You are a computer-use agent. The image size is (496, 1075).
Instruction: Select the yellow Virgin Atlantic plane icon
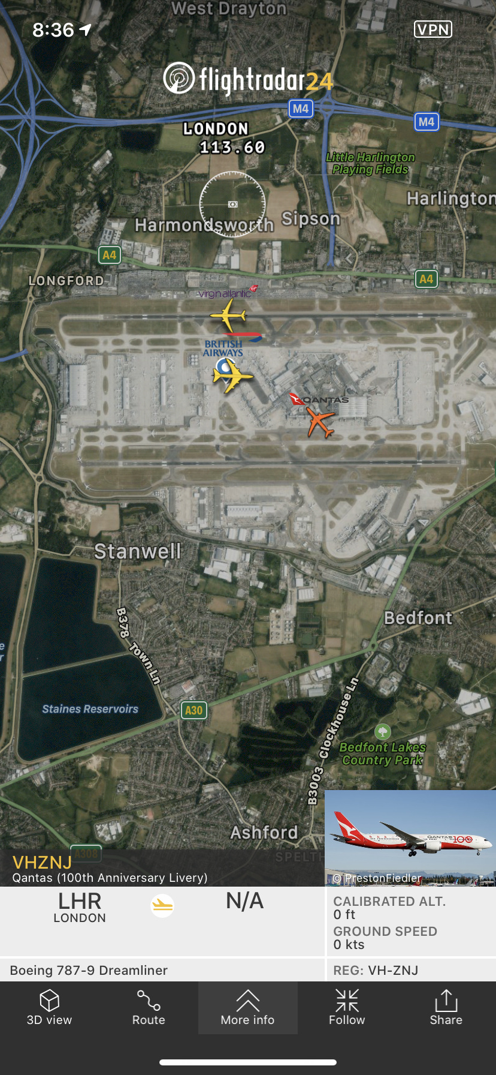(x=228, y=315)
